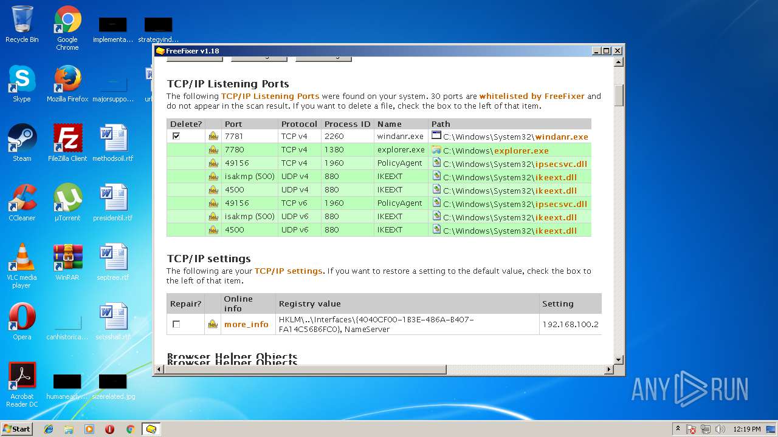Select the µTorrent desktop shortcut
The width and height of the screenshot is (778, 437).
tap(67, 203)
